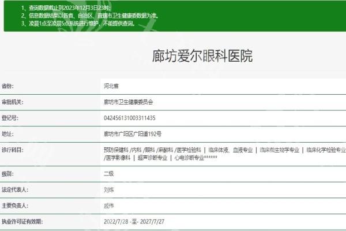
Task: Click the 执业许可证有效期 label
Action: coord(22,222)
